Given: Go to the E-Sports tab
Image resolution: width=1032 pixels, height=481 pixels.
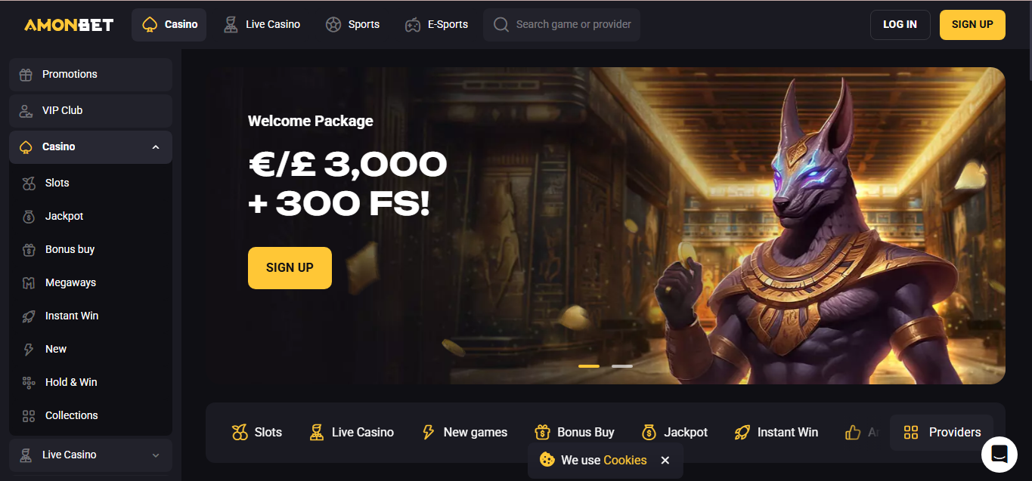Looking at the screenshot, I should pyautogui.click(x=436, y=25).
